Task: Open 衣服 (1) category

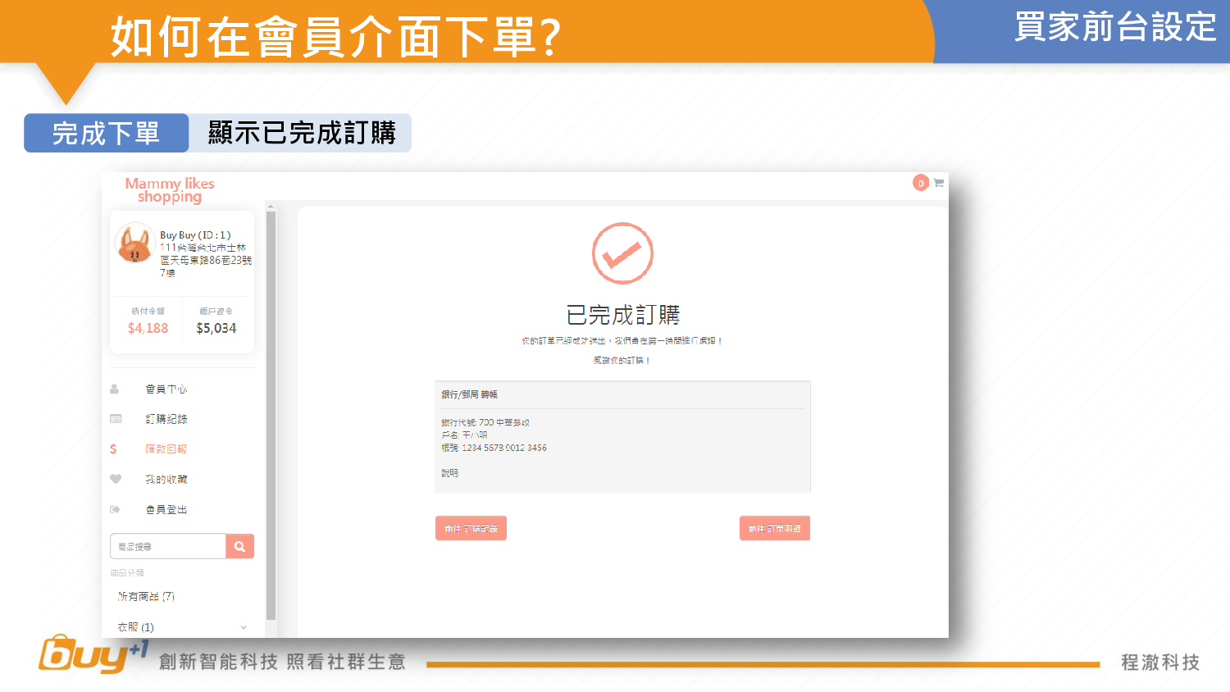Action: (136, 627)
